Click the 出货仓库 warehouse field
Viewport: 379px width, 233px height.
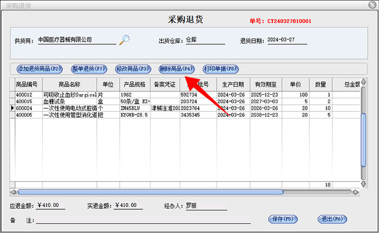[204, 40]
